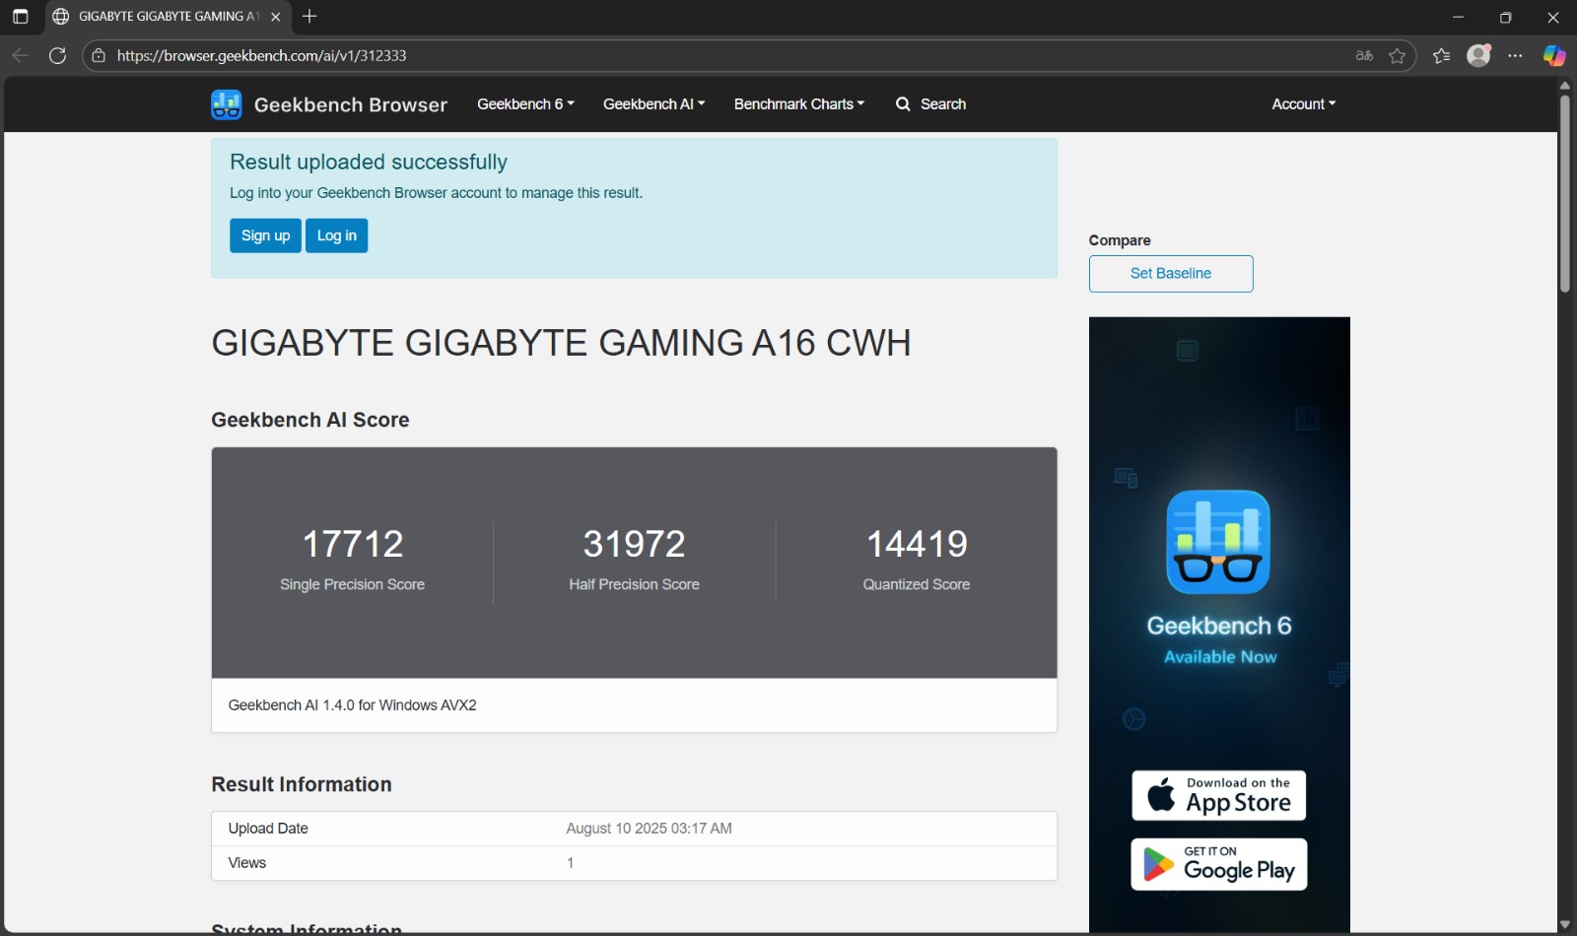Launch the Copilot sidebar
The width and height of the screenshot is (1577, 936).
click(1554, 55)
